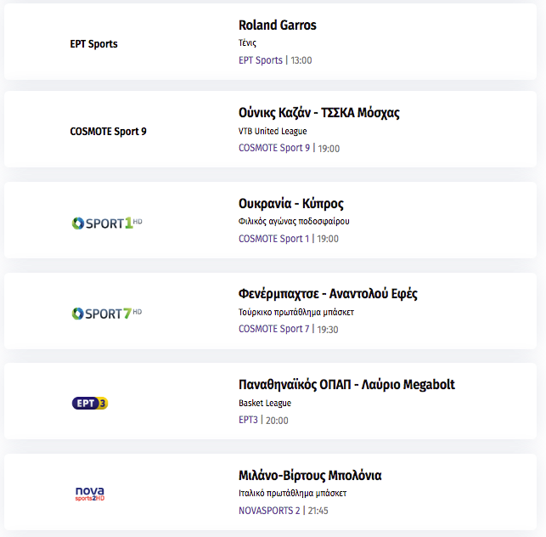Click the purple COSMOTE Sport 7 link
Screen dimensions: 546x537
[273, 329]
